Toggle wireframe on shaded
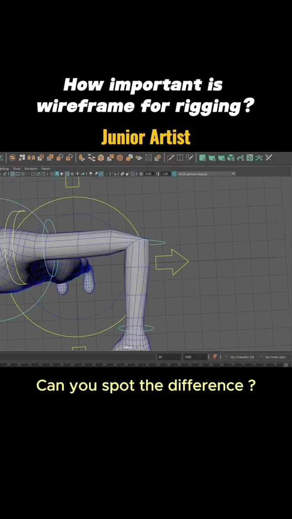The height and width of the screenshot is (519, 292). click(x=67, y=174)
